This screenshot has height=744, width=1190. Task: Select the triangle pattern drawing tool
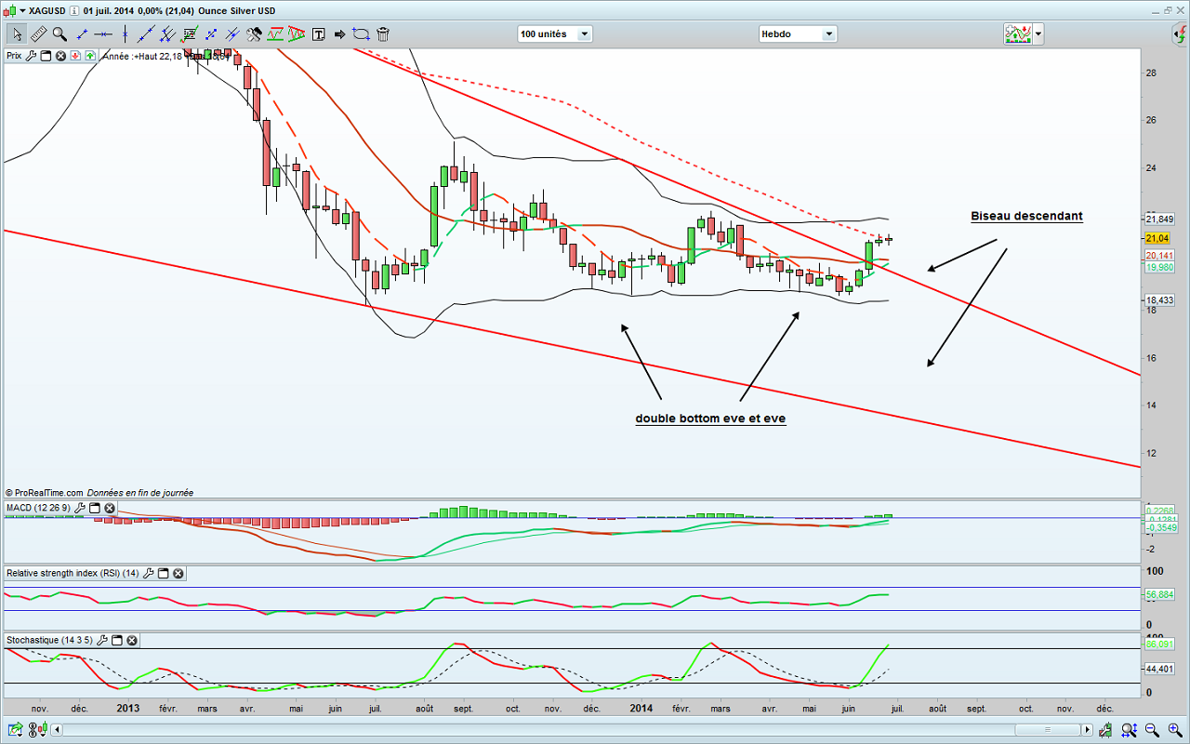coord(297,34)
